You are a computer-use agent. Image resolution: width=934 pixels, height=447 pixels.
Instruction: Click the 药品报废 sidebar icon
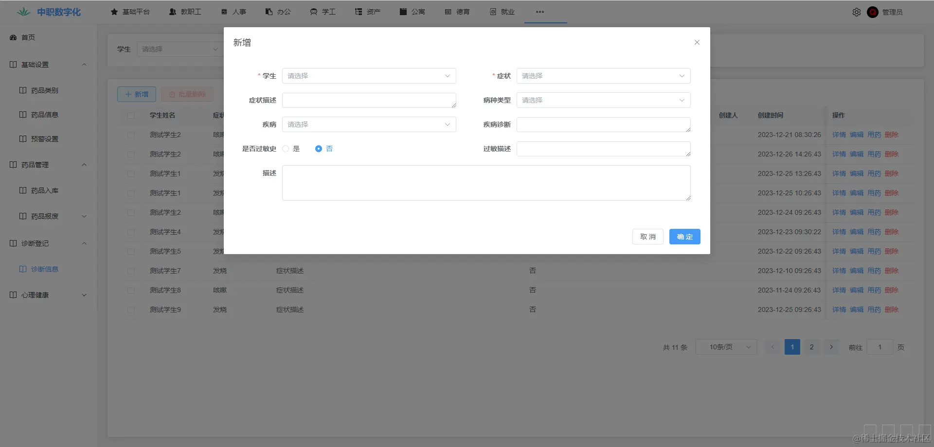(x=23, y=216)
